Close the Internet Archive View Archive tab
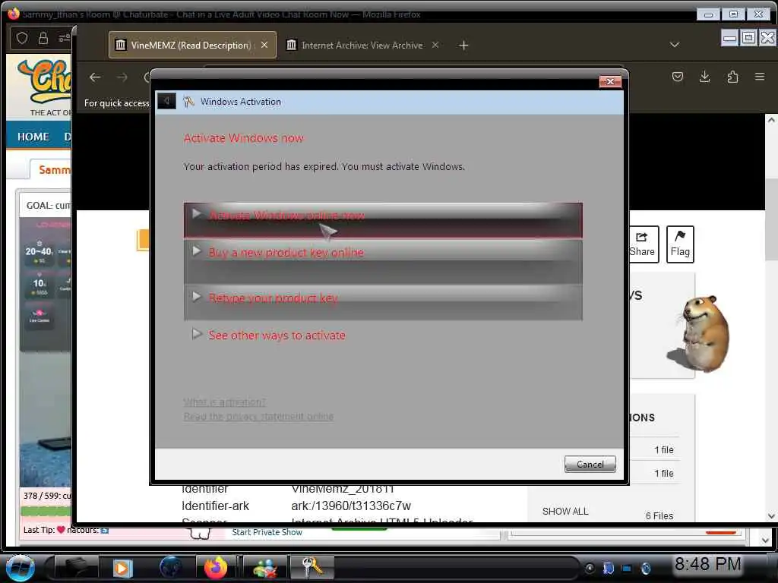Image resolution: width=778 pixels, height=583 pixels. [435, 45]
